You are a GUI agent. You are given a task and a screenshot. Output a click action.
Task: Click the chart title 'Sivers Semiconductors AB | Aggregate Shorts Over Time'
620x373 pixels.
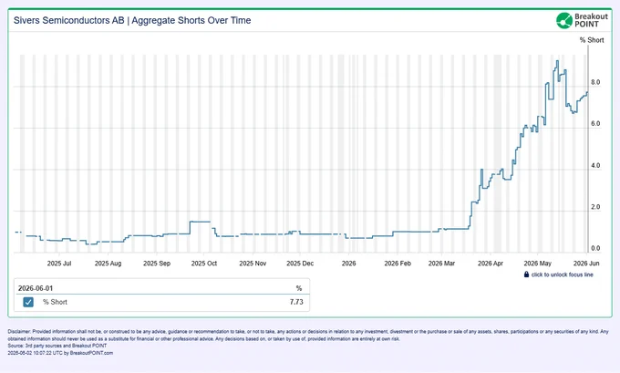(132, 20)
